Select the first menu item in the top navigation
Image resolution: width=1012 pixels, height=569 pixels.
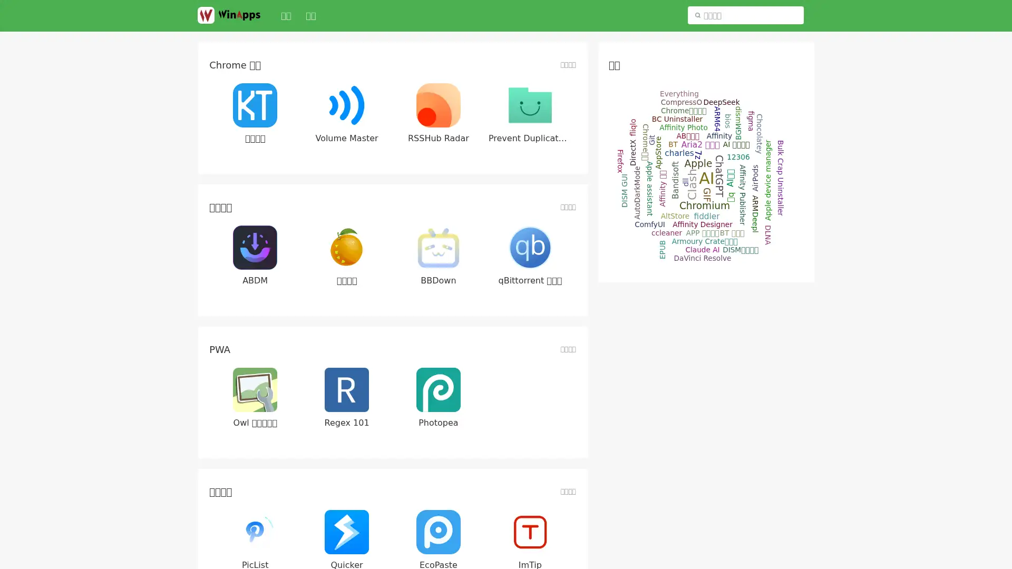point(286,16)
